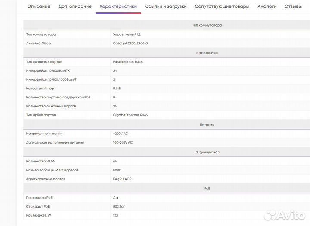
Task: Select value 2 for 10/100/1000BaseT interfaces
Action: 114,79
